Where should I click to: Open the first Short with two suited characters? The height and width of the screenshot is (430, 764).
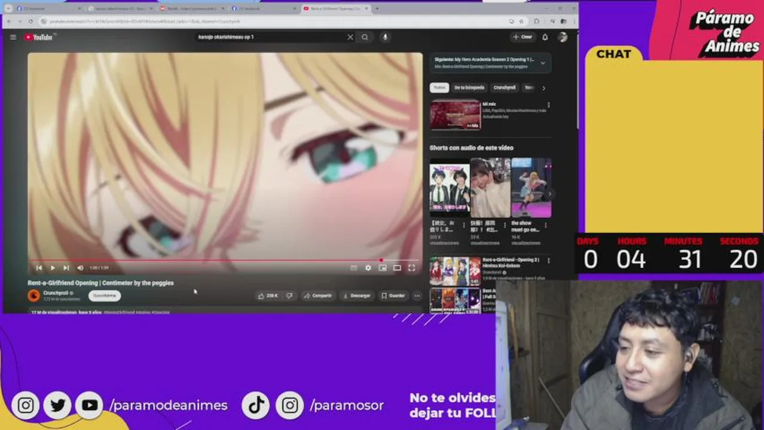450,188
